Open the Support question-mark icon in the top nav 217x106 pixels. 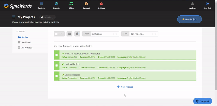pyautogui.click(x=86, y=4)
